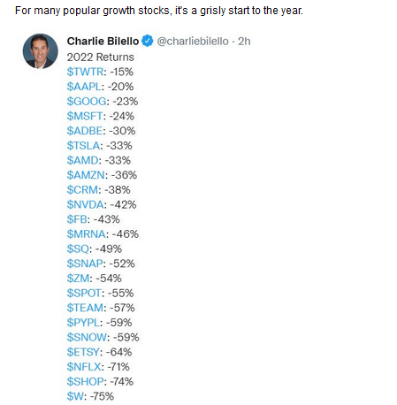397x405 pixels.
Task: Open the $NVDA cashtag
Action: [x=86, y=204]
